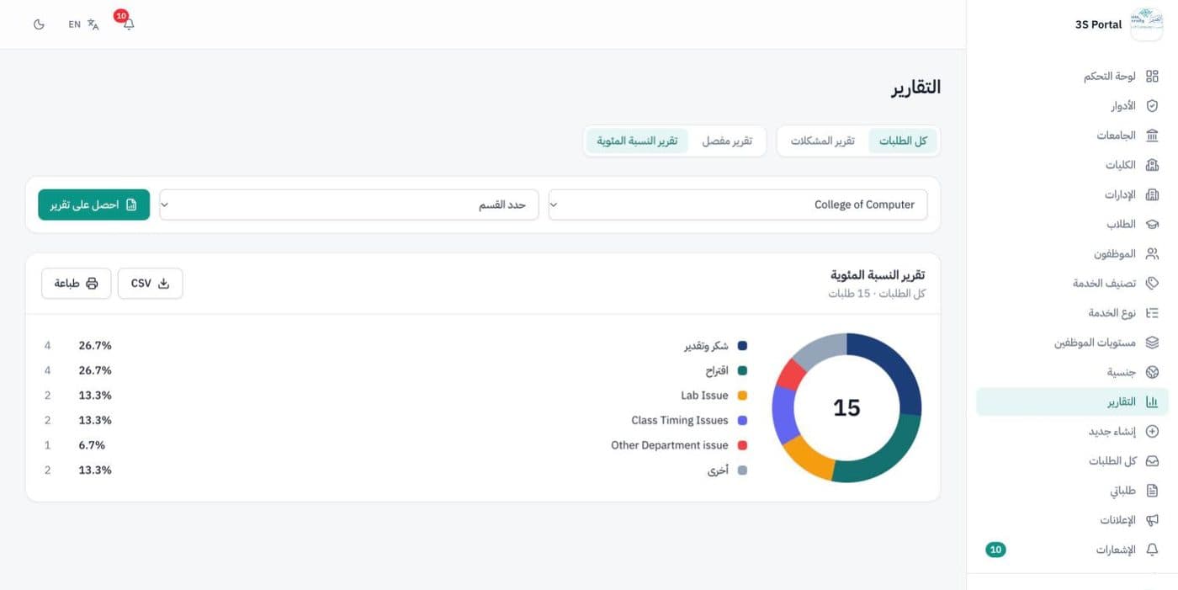The height and width of the screenshot is (590, 1178).
Task: Select the تقرير مفصل tab
Action: [727, 141]
